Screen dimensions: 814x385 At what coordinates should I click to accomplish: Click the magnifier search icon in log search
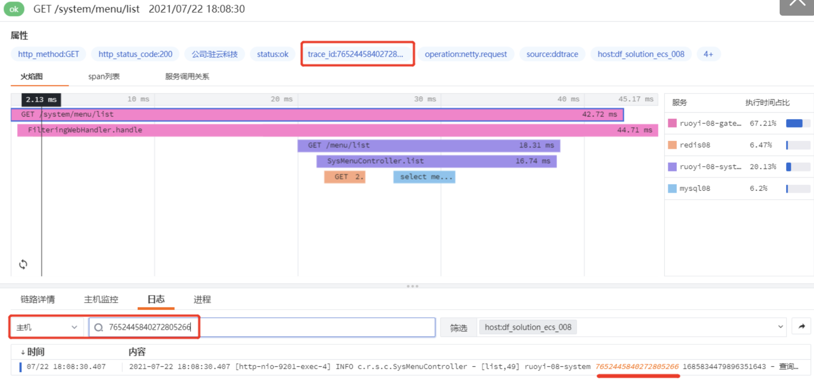click(99, 327)
